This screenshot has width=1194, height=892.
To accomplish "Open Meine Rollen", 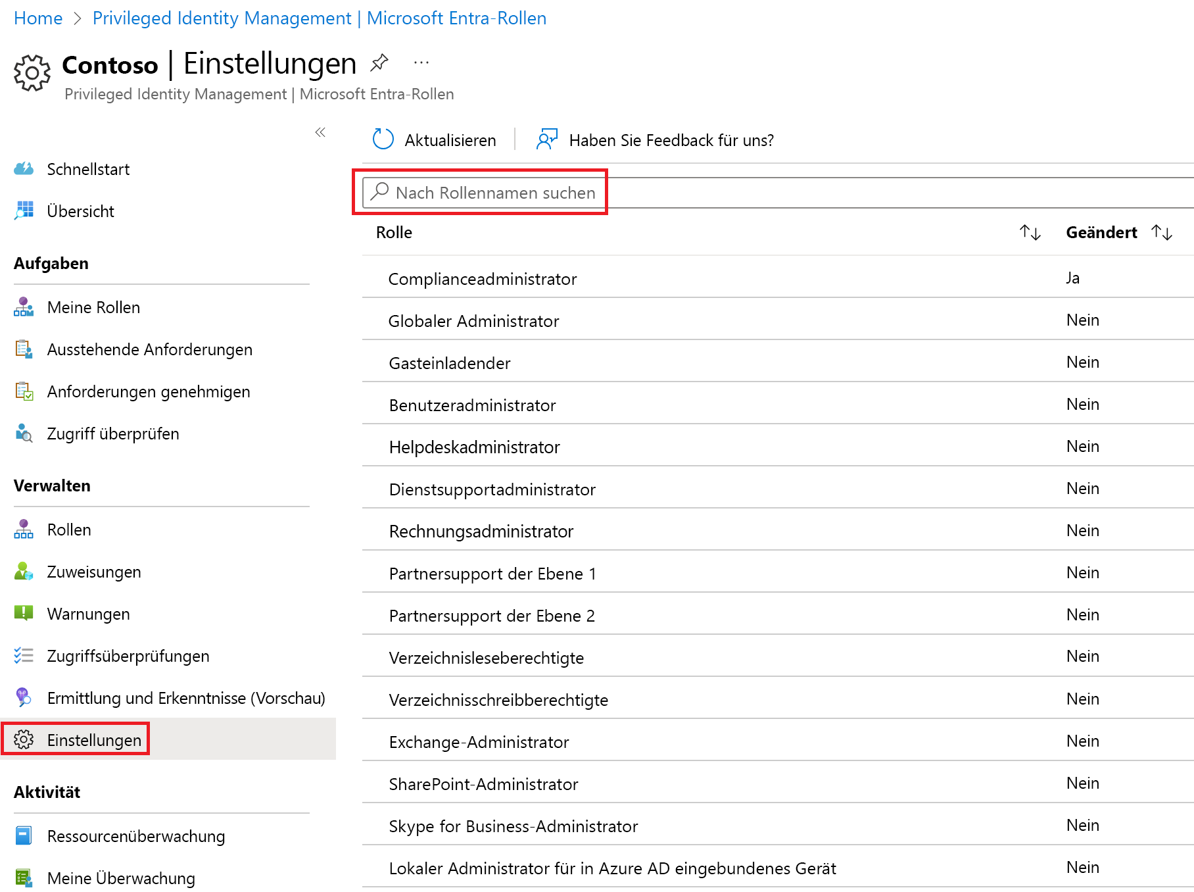I will 93,307.
